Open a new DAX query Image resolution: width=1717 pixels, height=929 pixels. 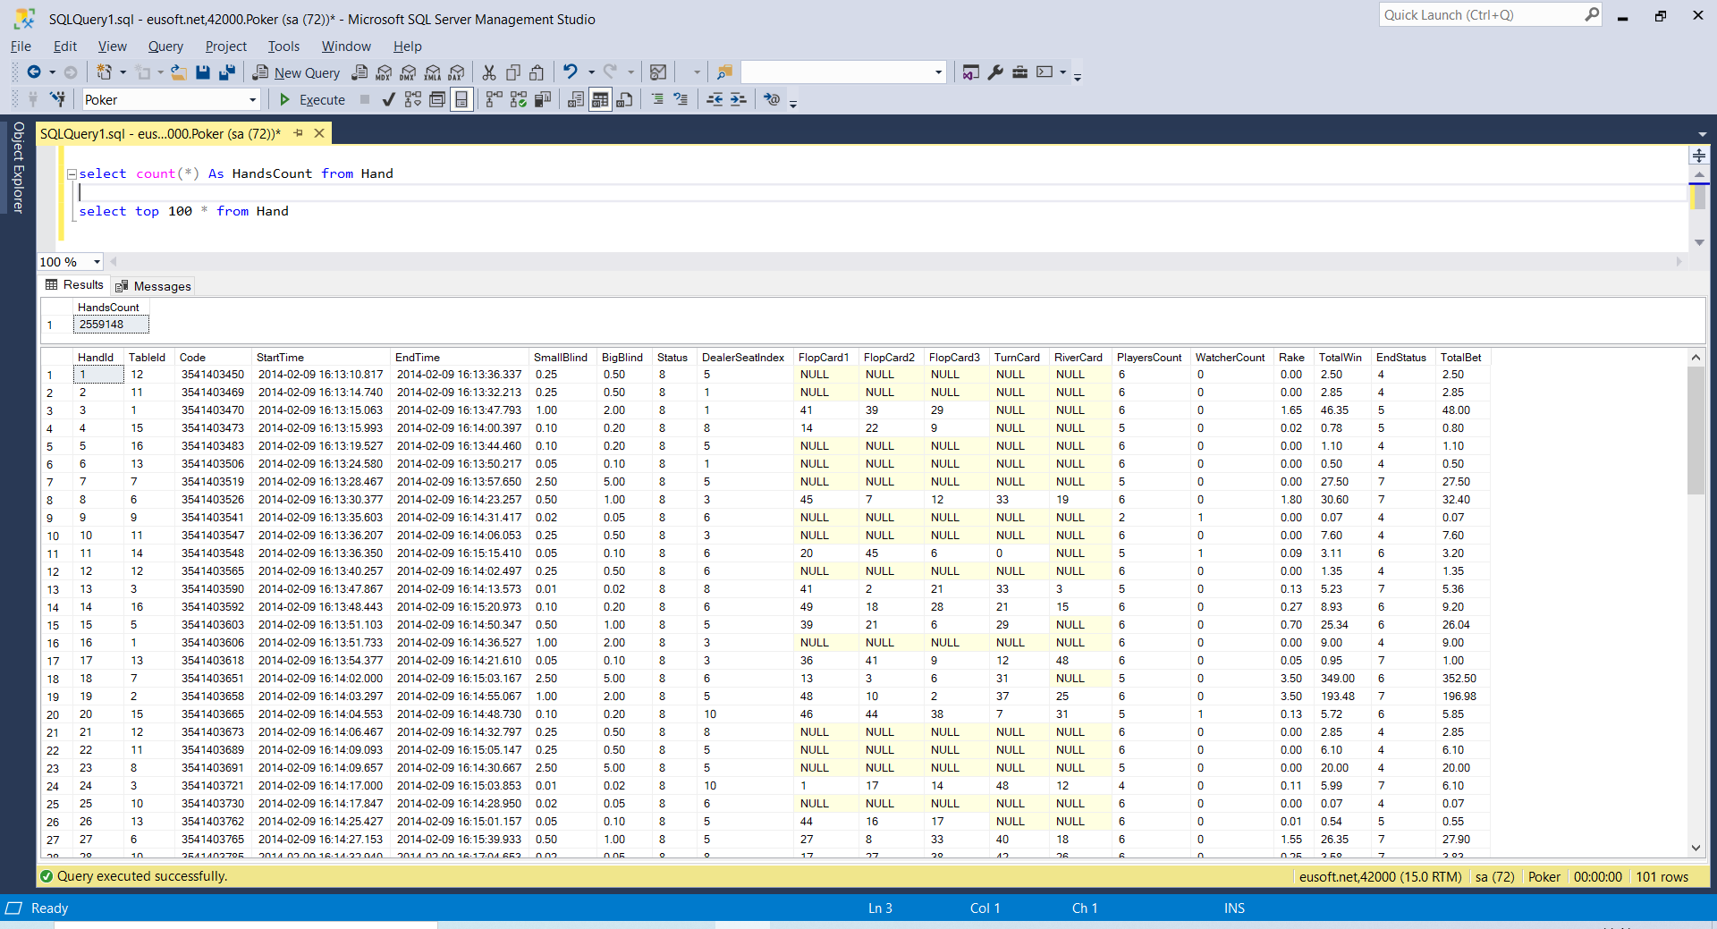(456, 72)
